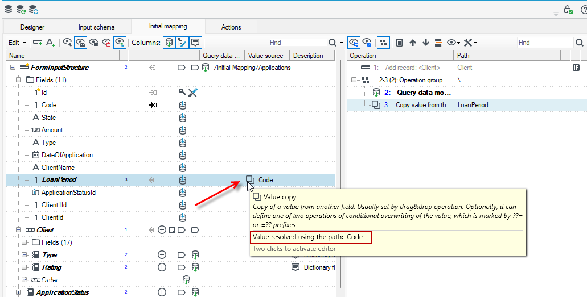
Task: Select the Copy value operation 3 row
Action: click(467, 105)
